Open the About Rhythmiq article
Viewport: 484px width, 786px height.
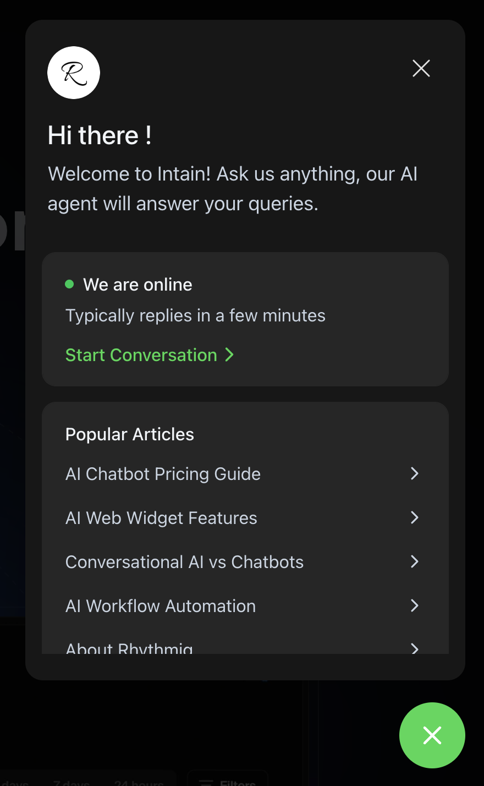tap(129, 648)
